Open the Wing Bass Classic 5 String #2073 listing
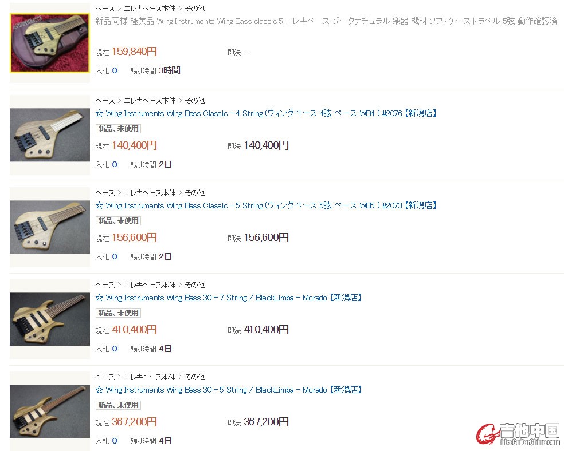564x451 pixels. point(271,205)
